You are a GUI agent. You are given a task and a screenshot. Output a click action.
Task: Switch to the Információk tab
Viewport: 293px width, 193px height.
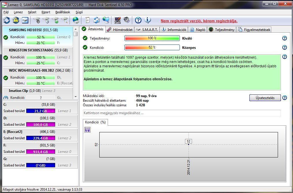point(174,29)
